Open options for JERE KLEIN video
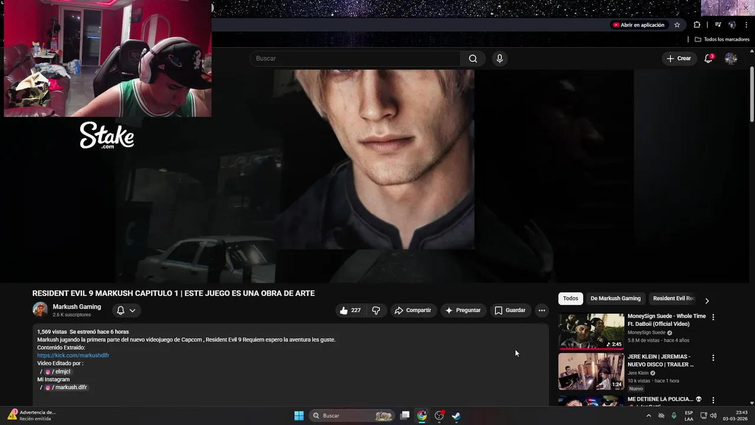 click(713, 358)
